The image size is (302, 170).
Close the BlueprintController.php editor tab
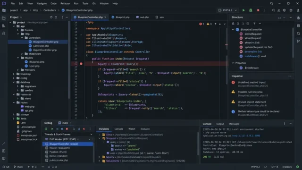click(105, 17)
